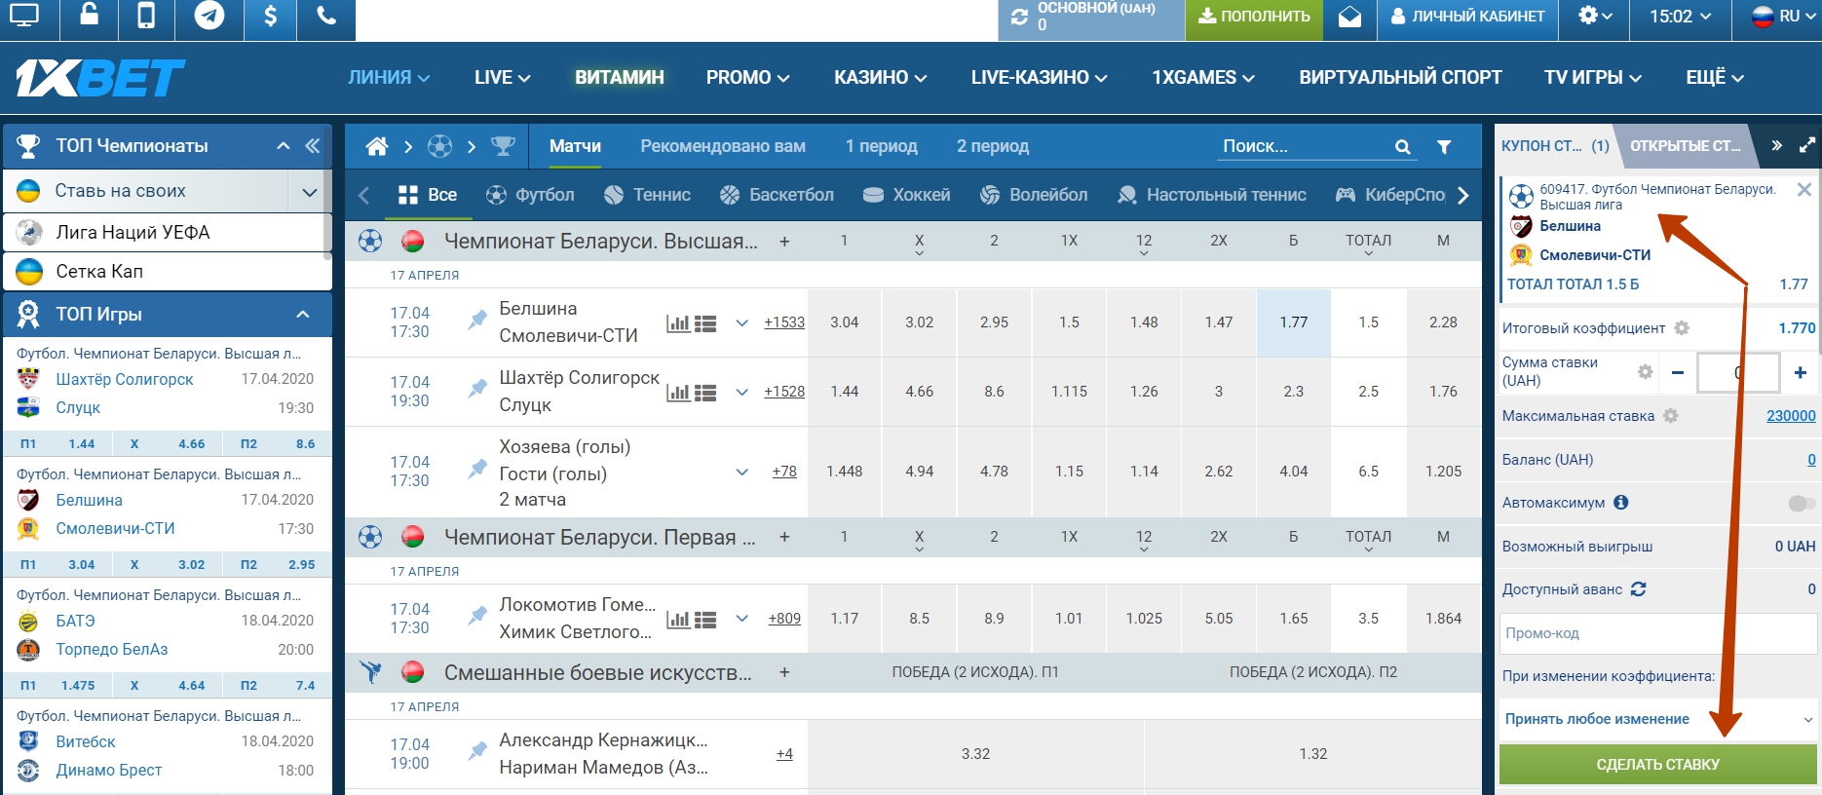1822x795 pixels.
Task: Collapse the bet slip panel with double arrow
Action: click(1776, 145)
